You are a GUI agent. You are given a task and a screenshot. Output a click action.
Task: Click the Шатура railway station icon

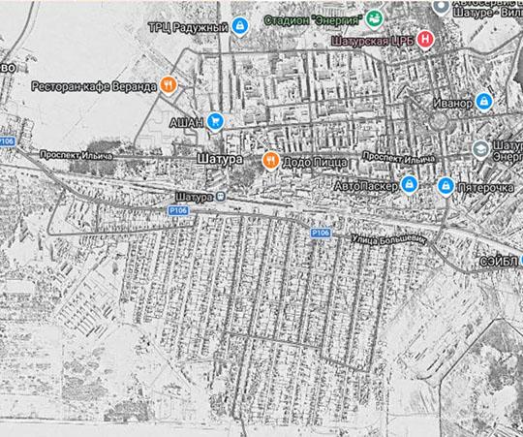point(220,197)
